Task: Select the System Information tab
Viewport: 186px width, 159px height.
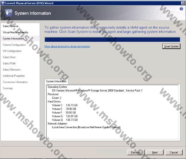Action: [56, 82]
